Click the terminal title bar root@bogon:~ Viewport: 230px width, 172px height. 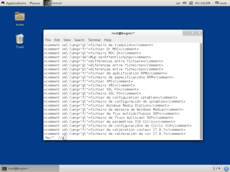(123, 33)
